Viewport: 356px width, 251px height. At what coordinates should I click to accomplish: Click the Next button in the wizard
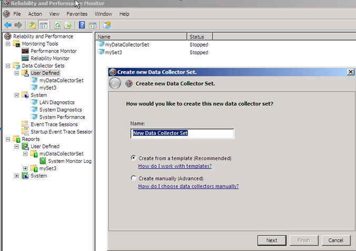point(272,240)
